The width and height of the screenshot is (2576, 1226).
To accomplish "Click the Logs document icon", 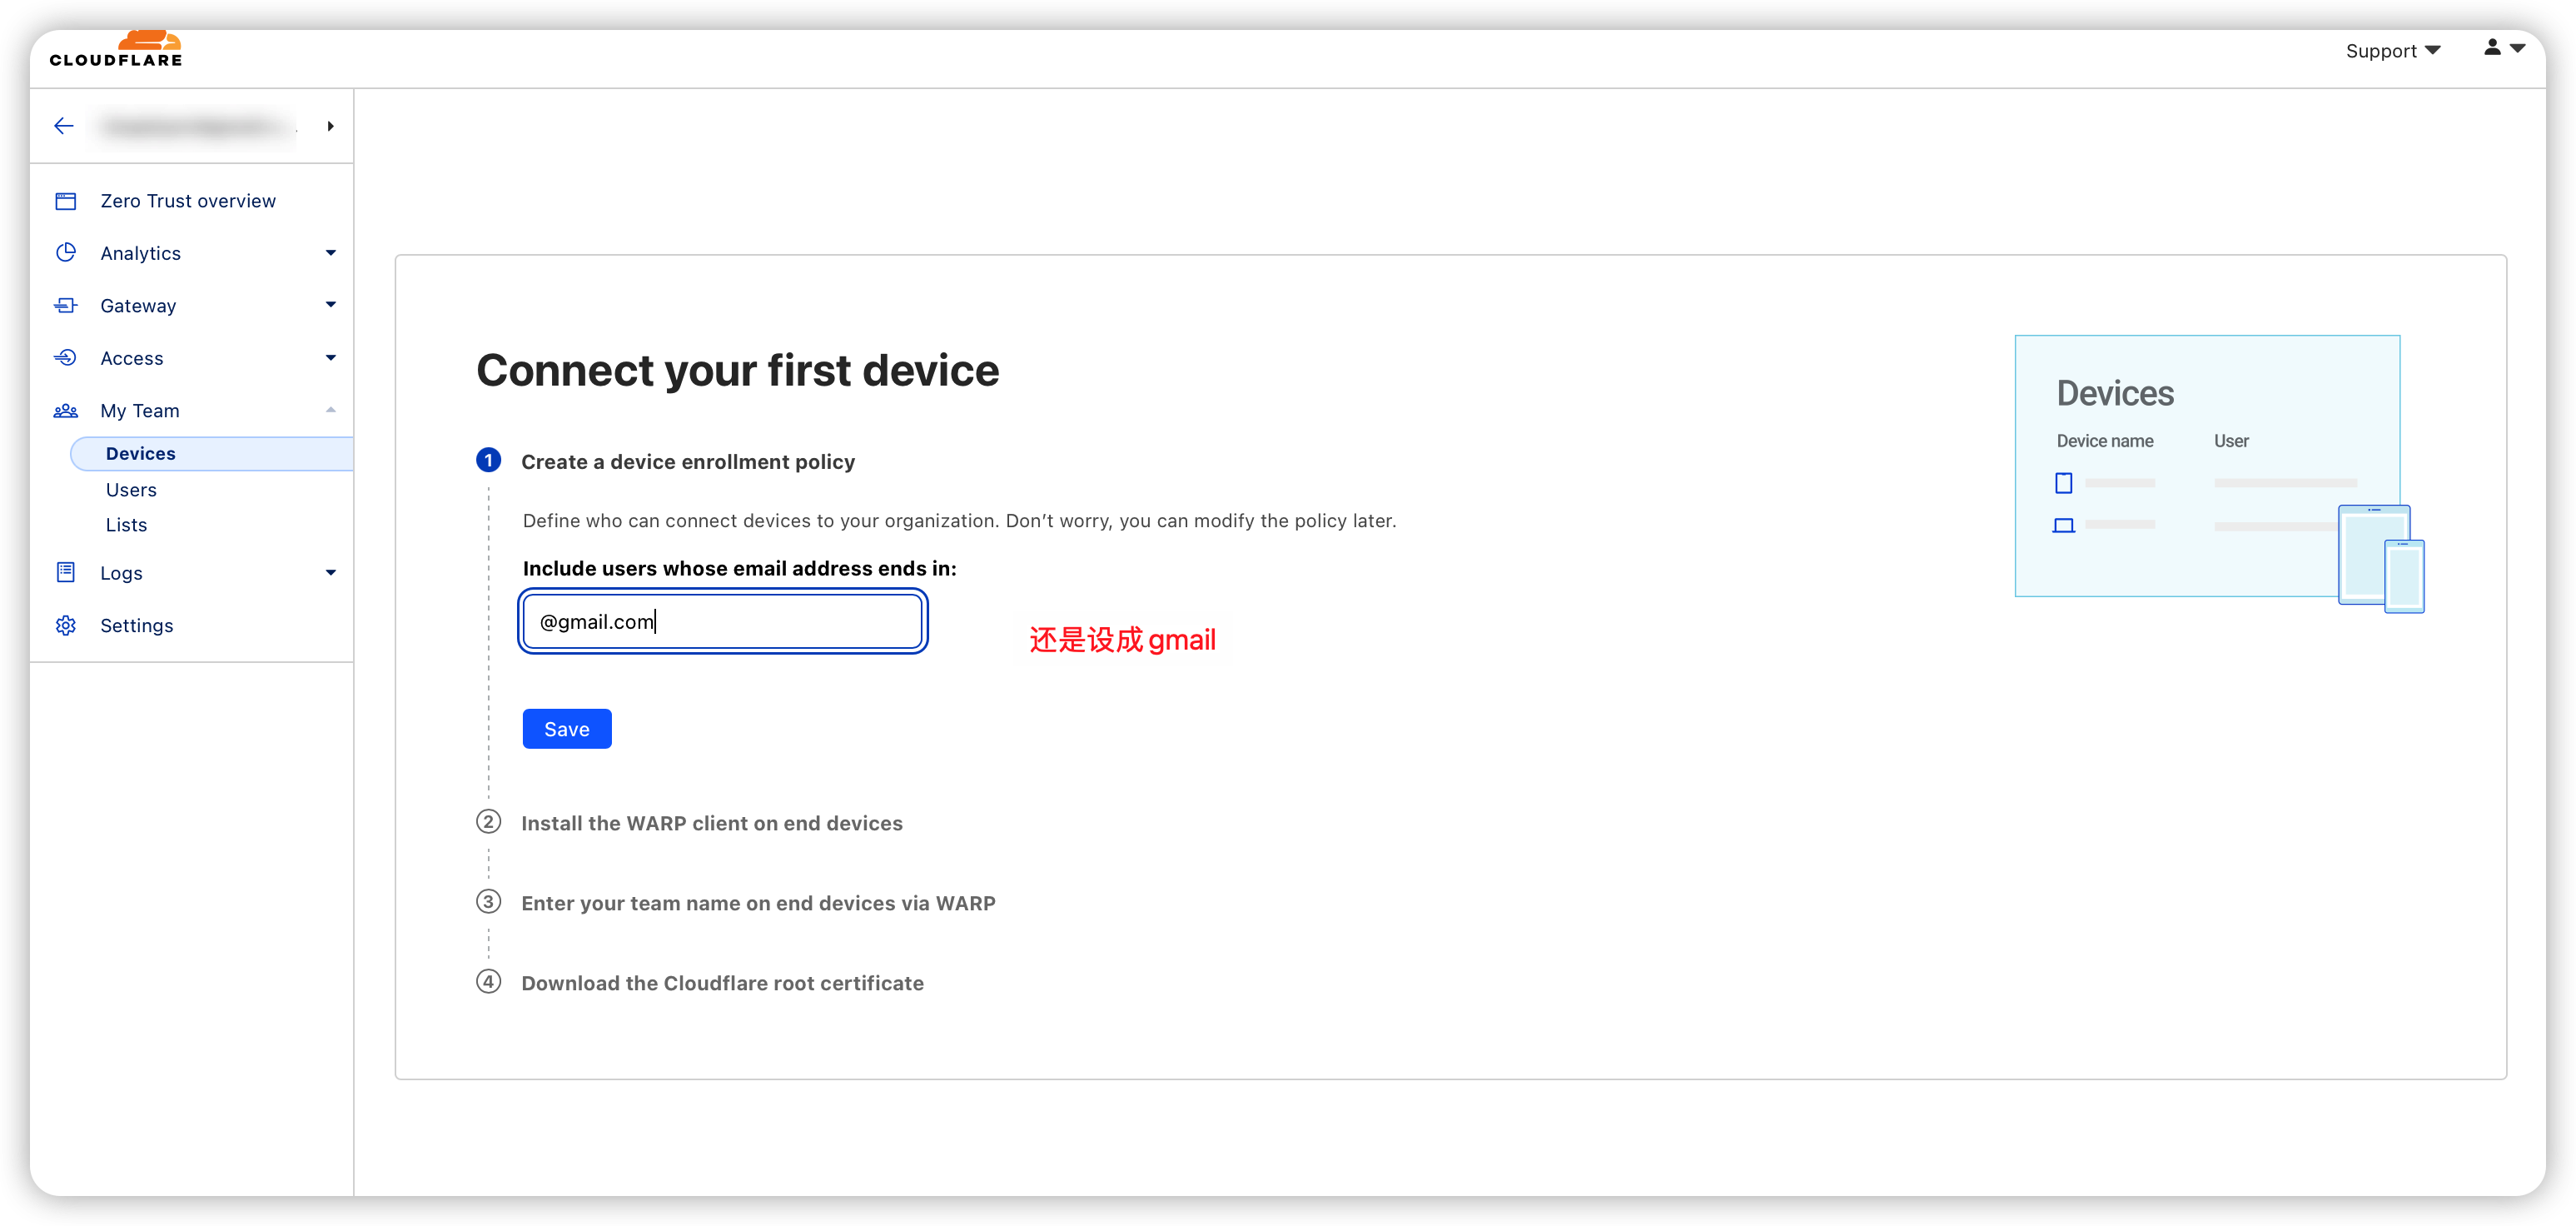I will click(66, 573).
